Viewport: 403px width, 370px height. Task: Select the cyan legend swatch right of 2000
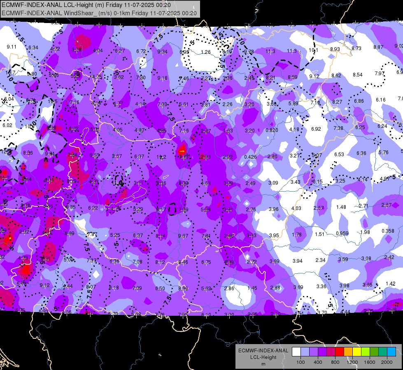[x=391, y=351]
